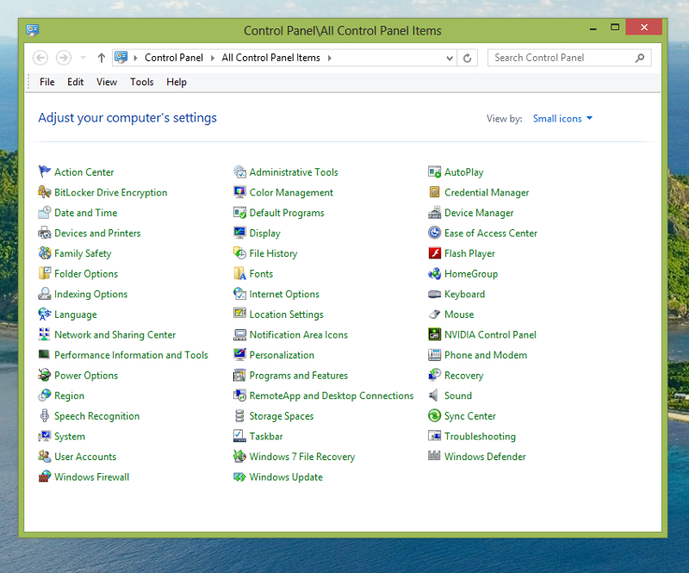This screenshot has width=689, height=573.
Task: Click the All Control Panel Items breadcrumb
Action: pos(270,58)
